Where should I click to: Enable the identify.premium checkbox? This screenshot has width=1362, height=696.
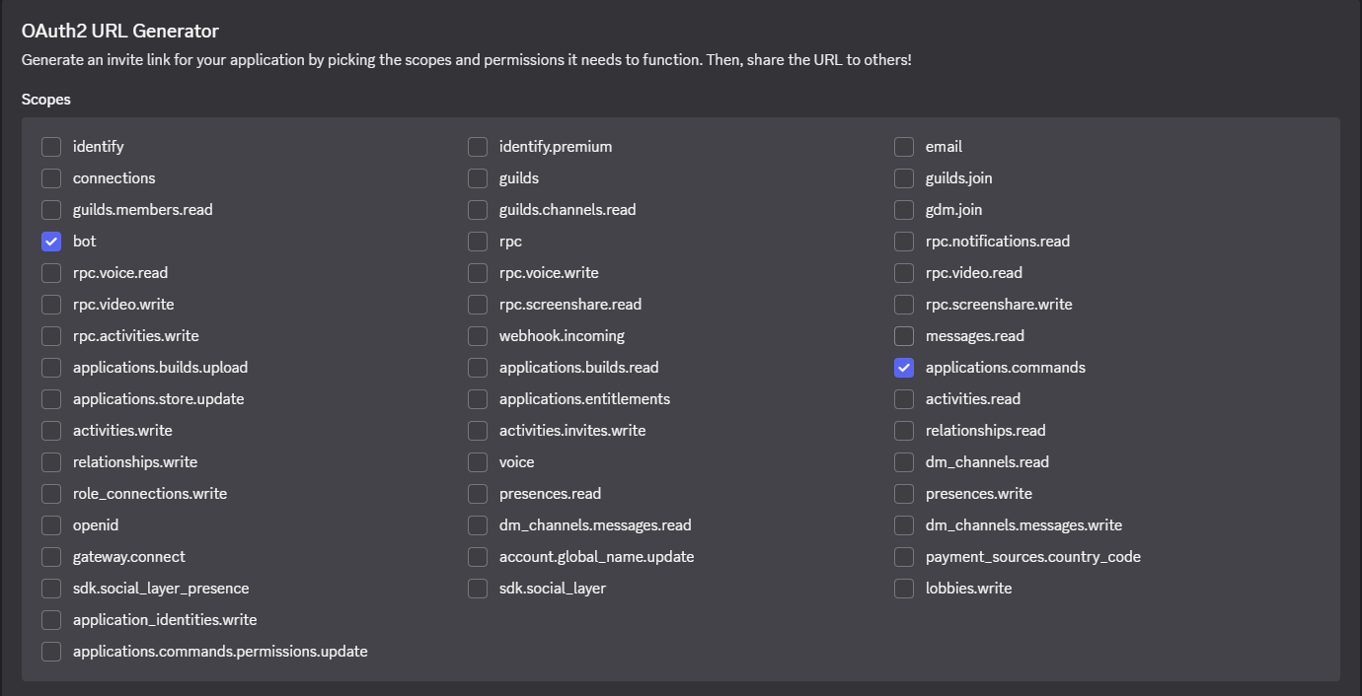click(478, 147)
